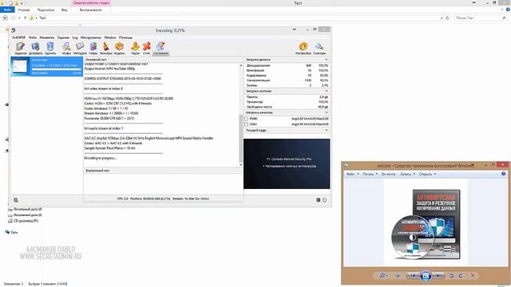Click the left icon in the encoder's bottom bar
511x287 pixels.
tap(16, 200)
